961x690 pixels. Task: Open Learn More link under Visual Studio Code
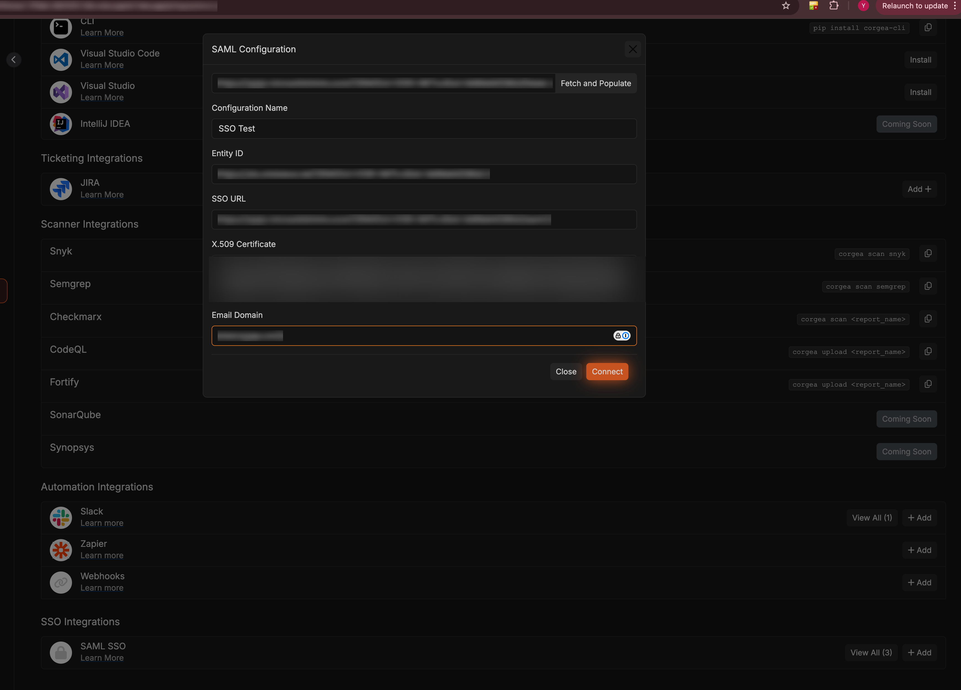click(102, 65)
